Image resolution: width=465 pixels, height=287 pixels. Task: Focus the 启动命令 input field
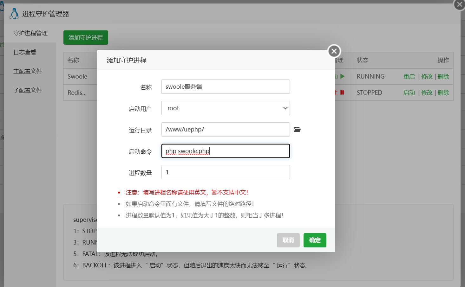click(226, 151)
